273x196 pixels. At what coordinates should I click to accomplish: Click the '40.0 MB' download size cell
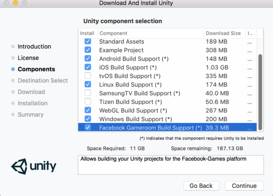tap(217, 93)
